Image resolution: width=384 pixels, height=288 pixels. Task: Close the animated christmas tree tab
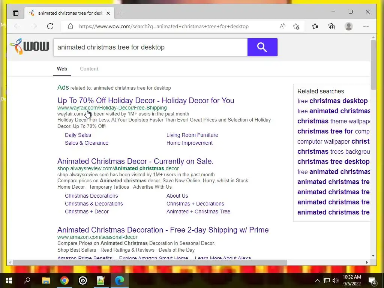pyautogui.click(x=108, y=13)
